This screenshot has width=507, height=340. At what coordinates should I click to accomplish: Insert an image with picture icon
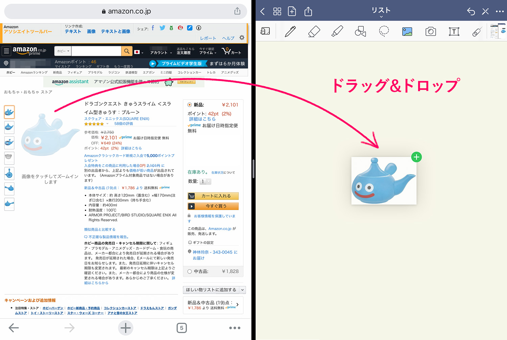tap(407, 32)
